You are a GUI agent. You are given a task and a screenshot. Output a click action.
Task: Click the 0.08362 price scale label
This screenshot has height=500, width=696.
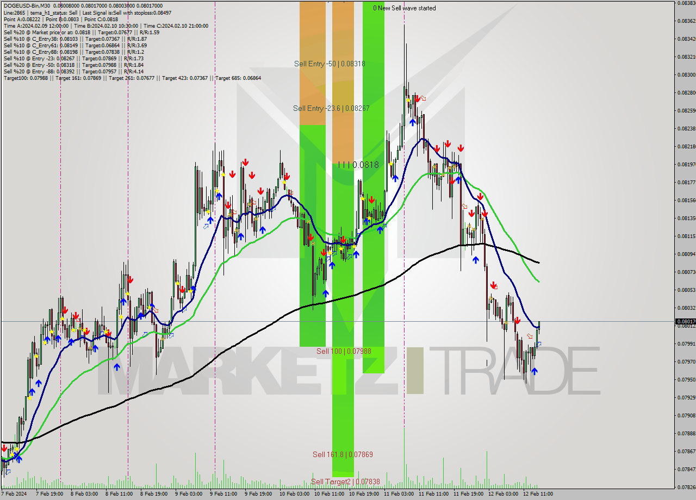(686, 21)
